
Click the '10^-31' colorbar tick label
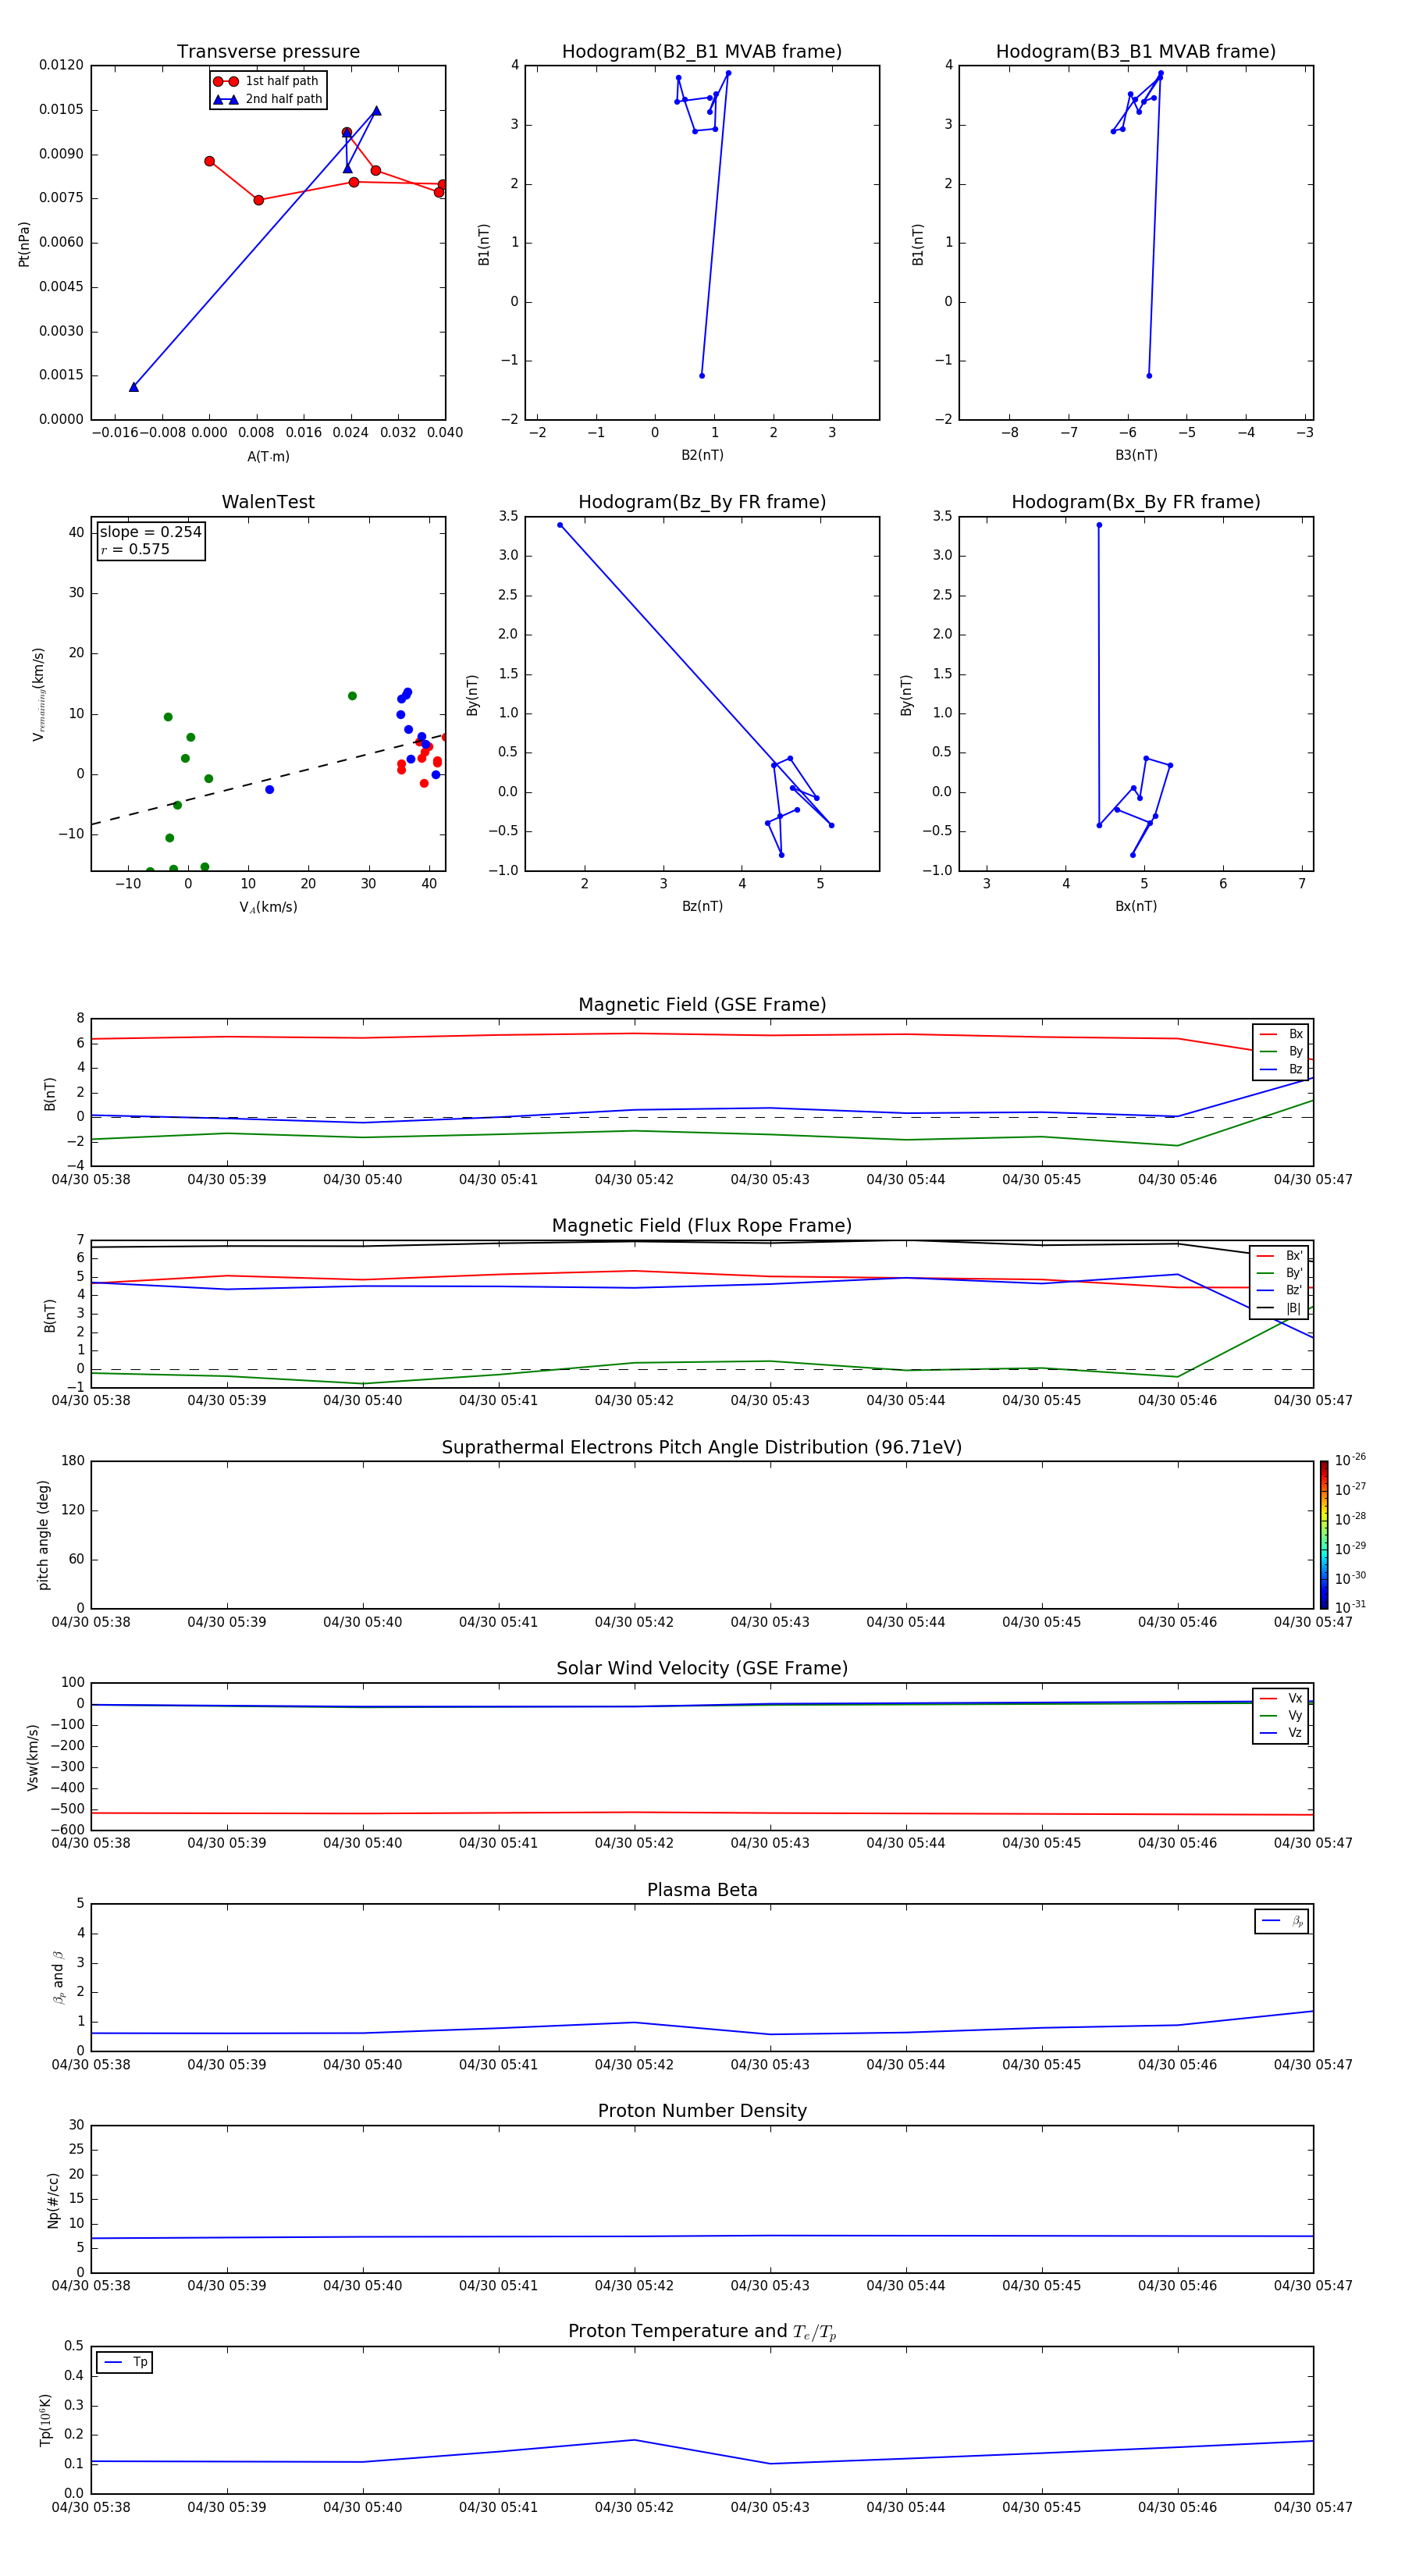[x=1350, y=1607]
